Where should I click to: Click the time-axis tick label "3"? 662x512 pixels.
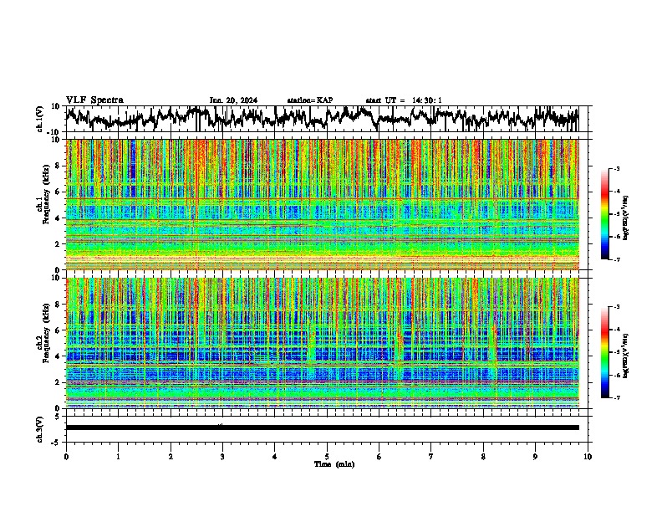coord(222,457)
